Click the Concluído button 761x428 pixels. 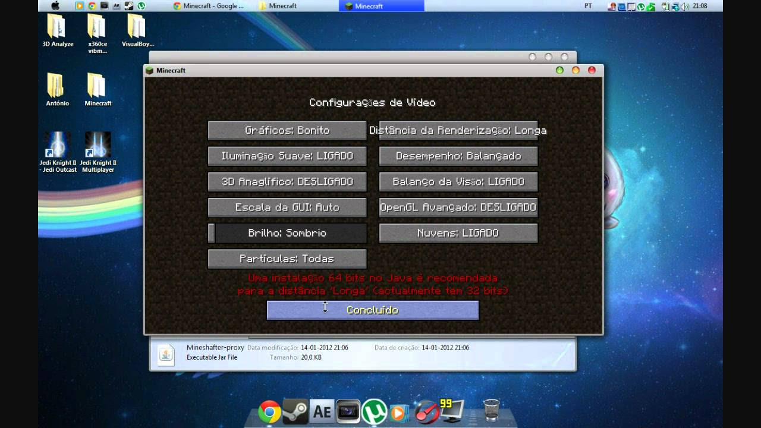373,310
